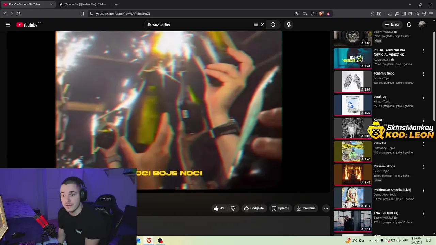
Task: Save the video with Spremi
Action: point(280,208)
